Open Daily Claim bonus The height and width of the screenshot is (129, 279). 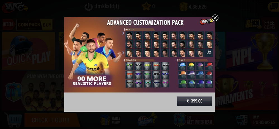pyautogui.click(x=111, y=120)
